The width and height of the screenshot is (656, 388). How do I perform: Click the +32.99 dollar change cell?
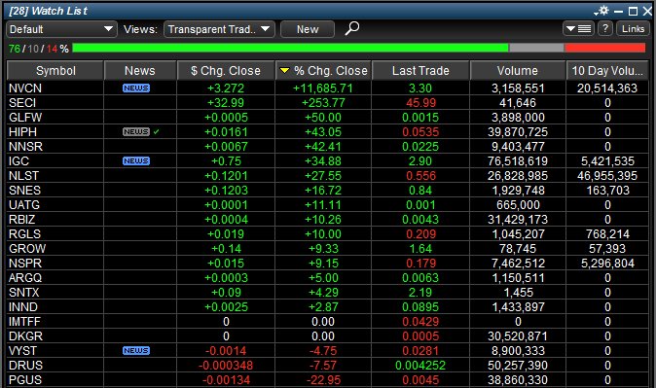(x=226, y=103)
